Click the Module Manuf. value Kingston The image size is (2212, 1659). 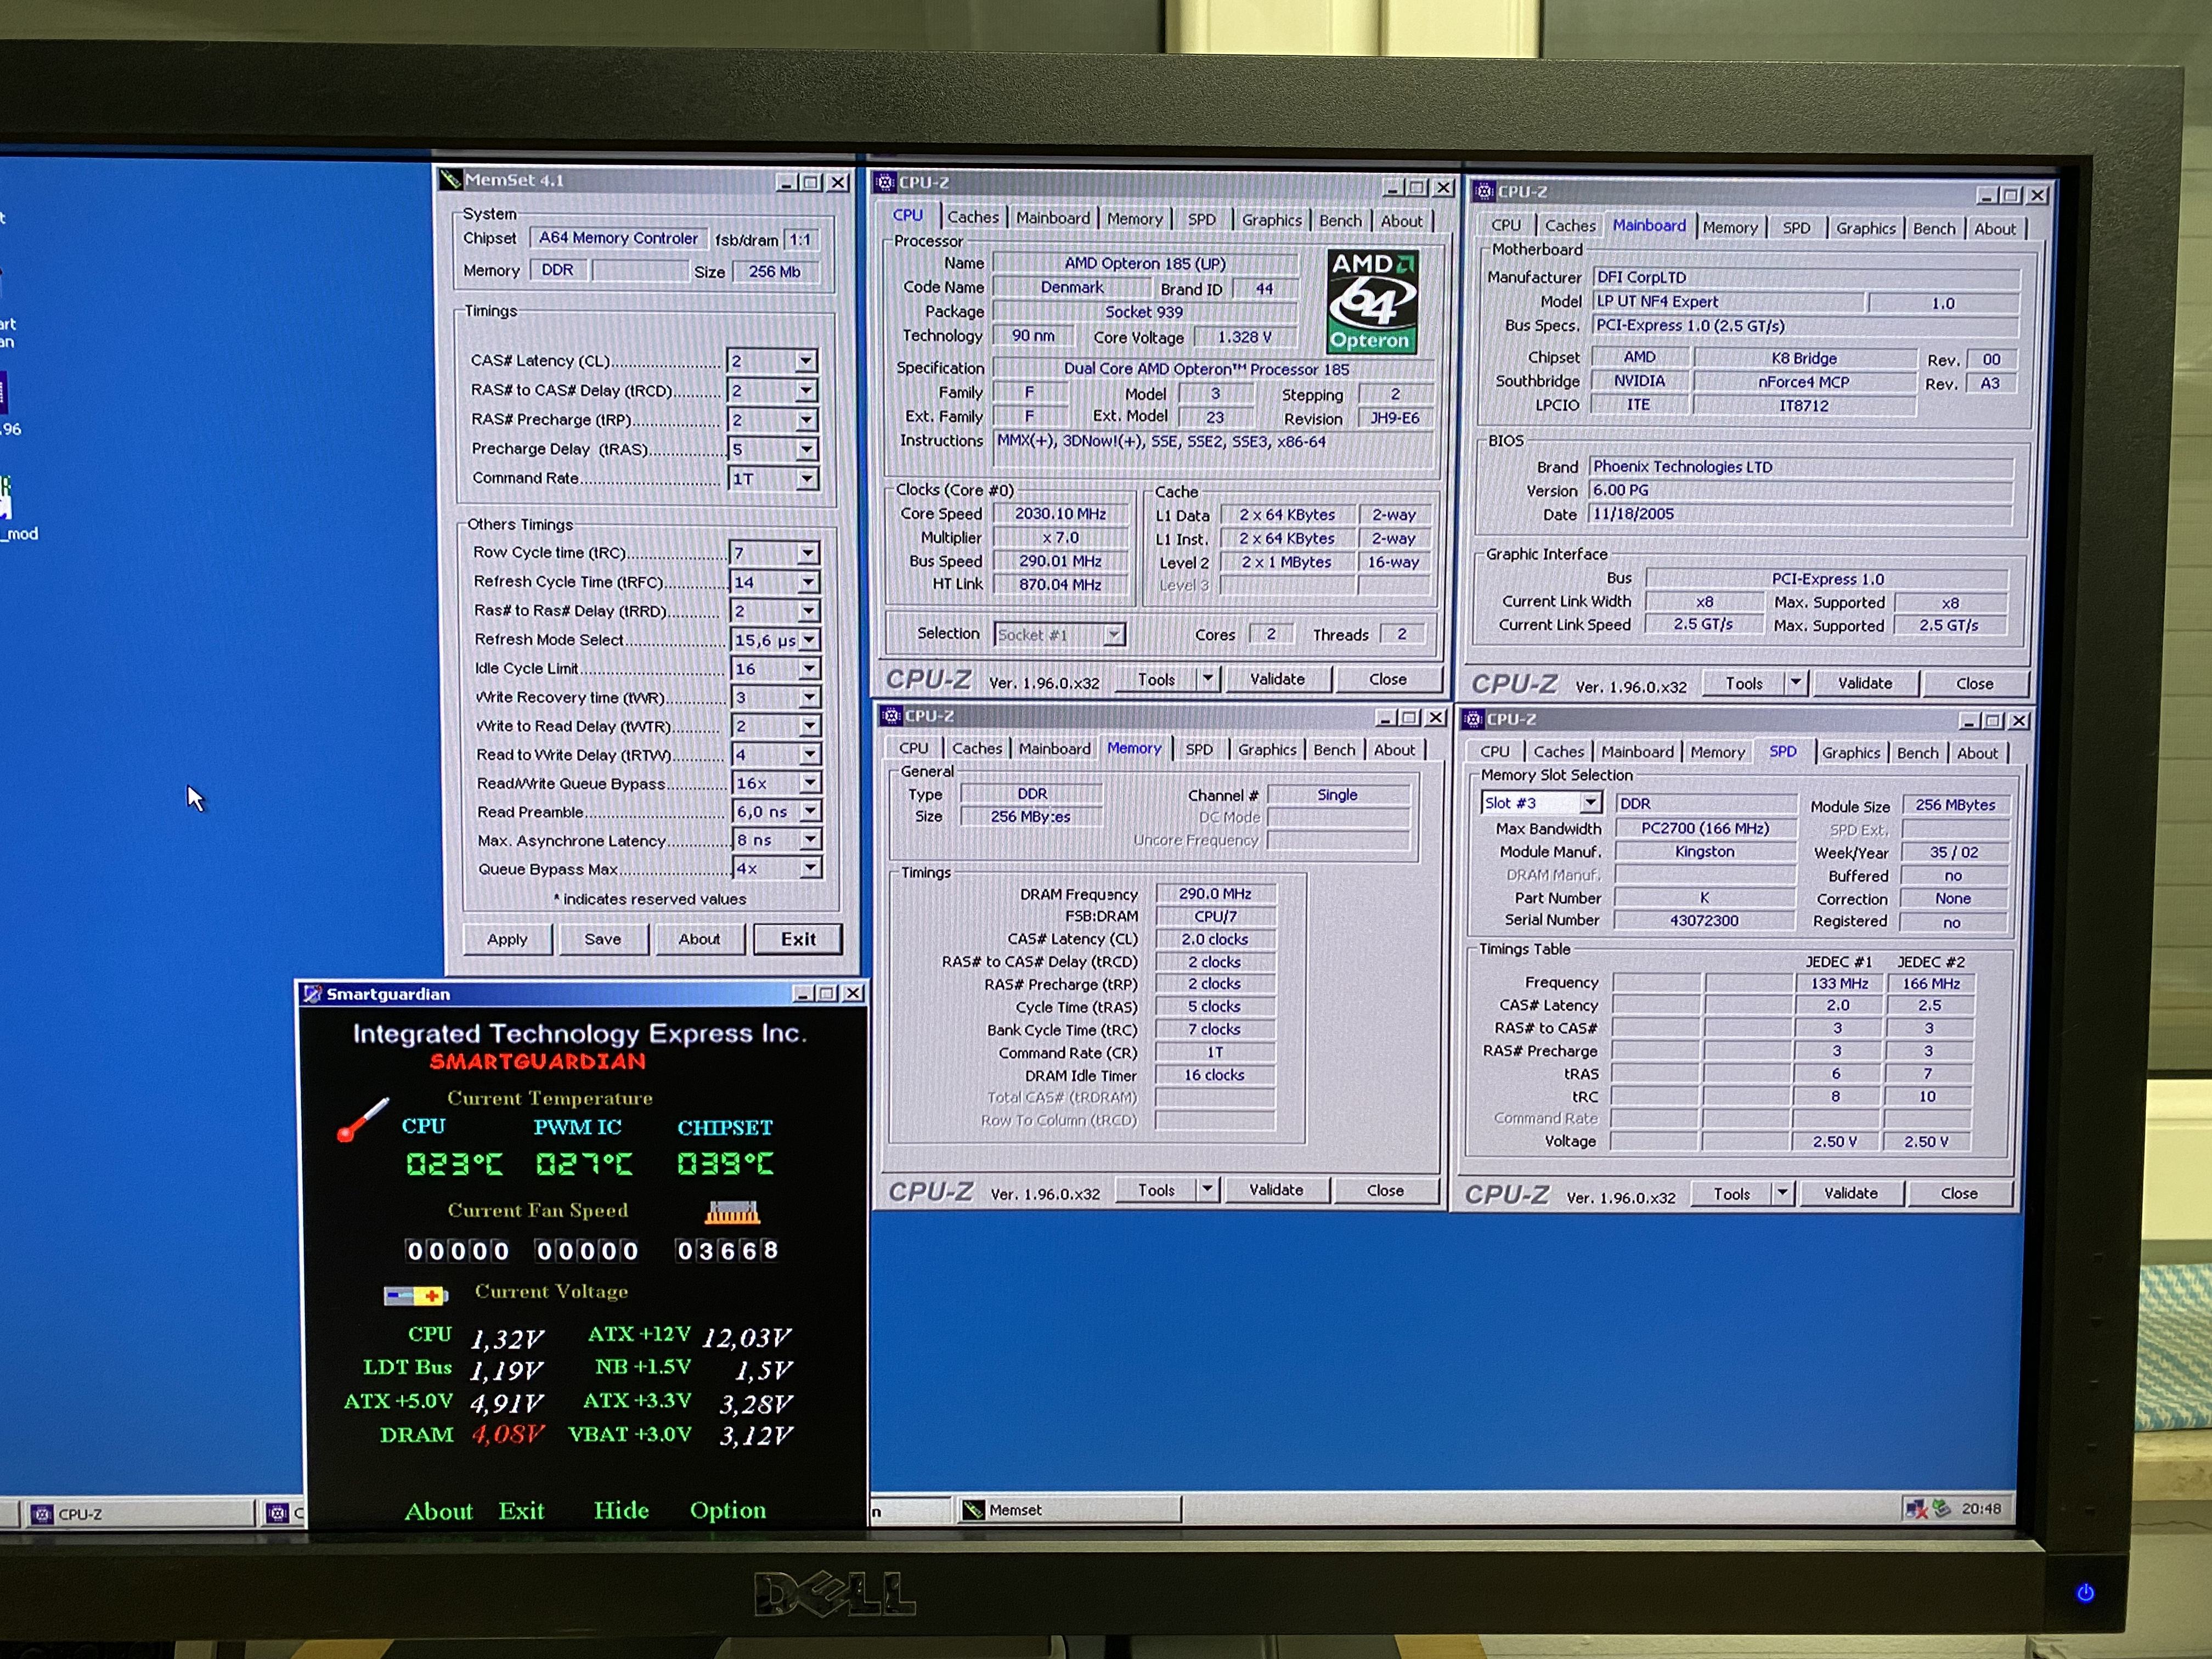coord(1705,852)
